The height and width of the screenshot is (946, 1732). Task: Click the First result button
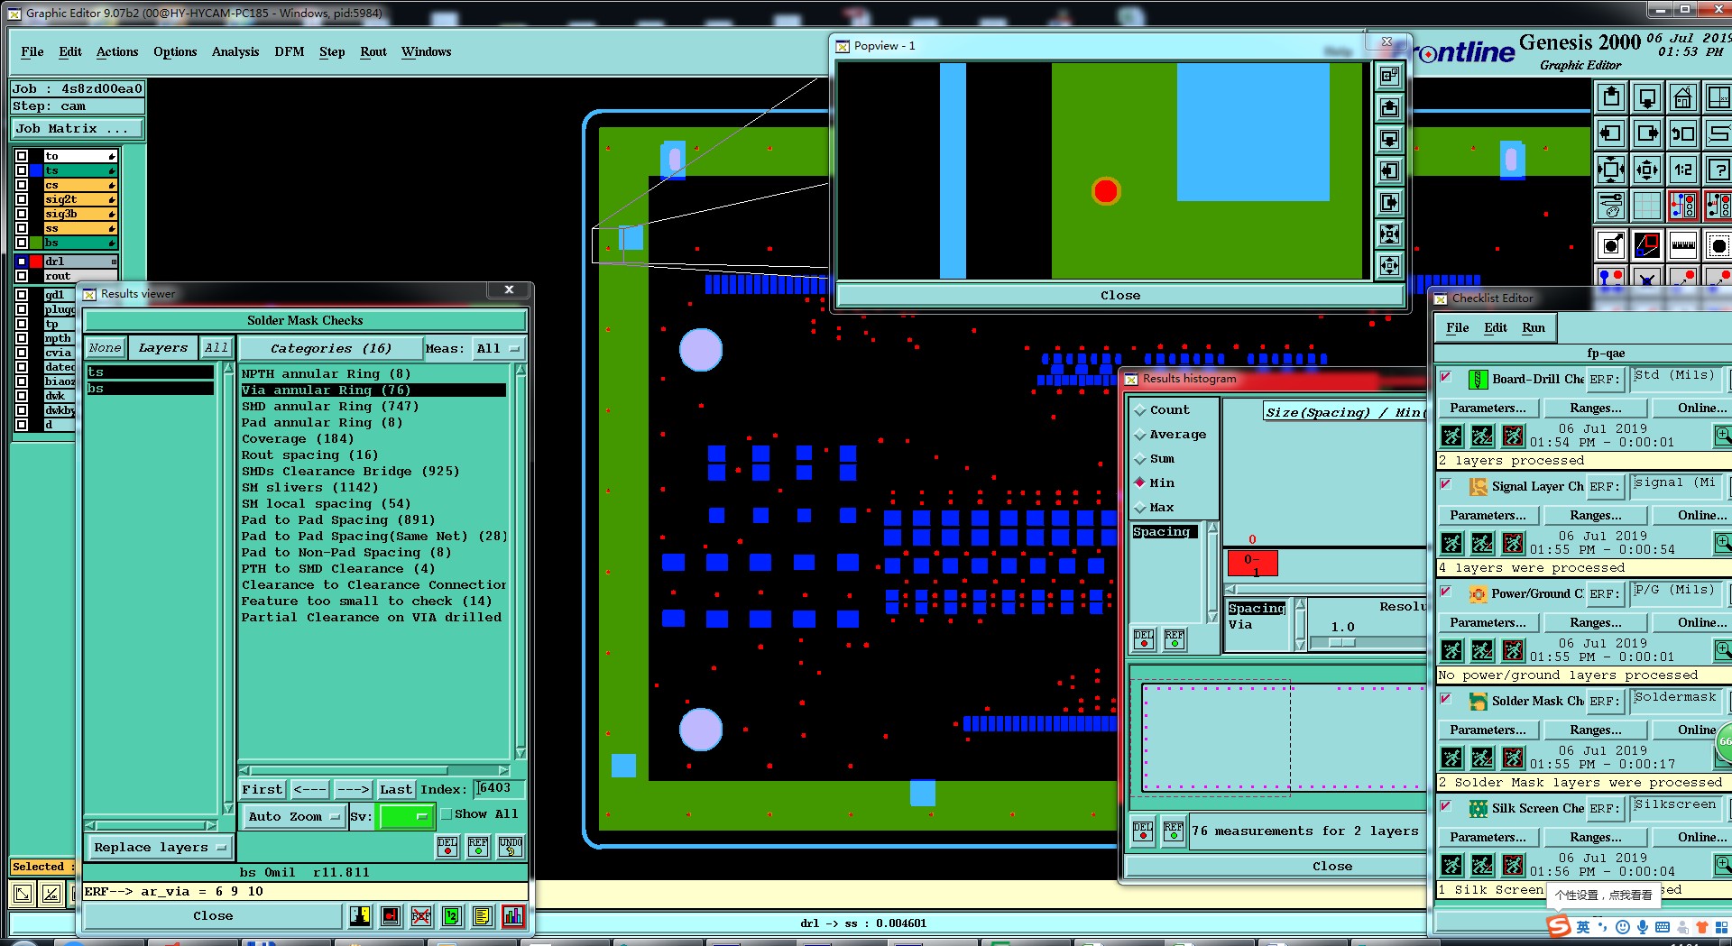[262, 789]
